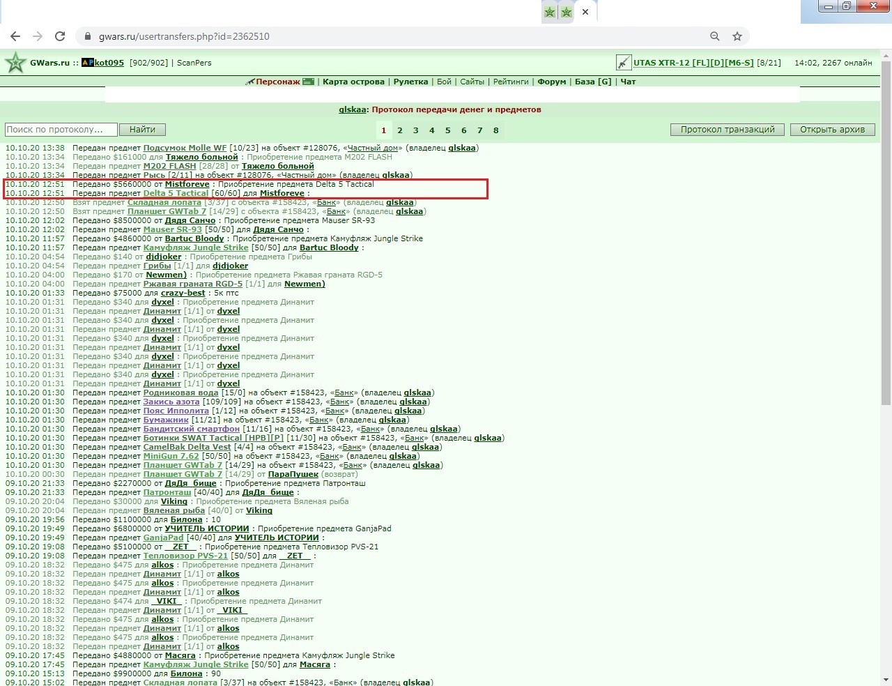The width and height of the screenshot is (892, 686).
Task: Focus the Поиск по протоколу search field
Action: tap(61, 130)
